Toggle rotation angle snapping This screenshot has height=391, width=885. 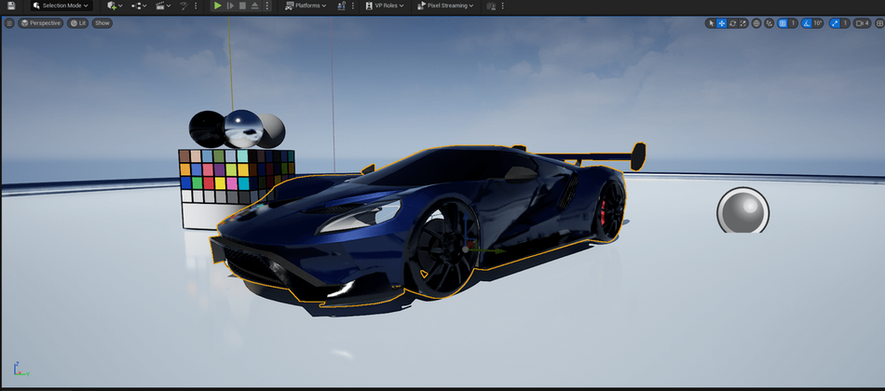(808, 23)
